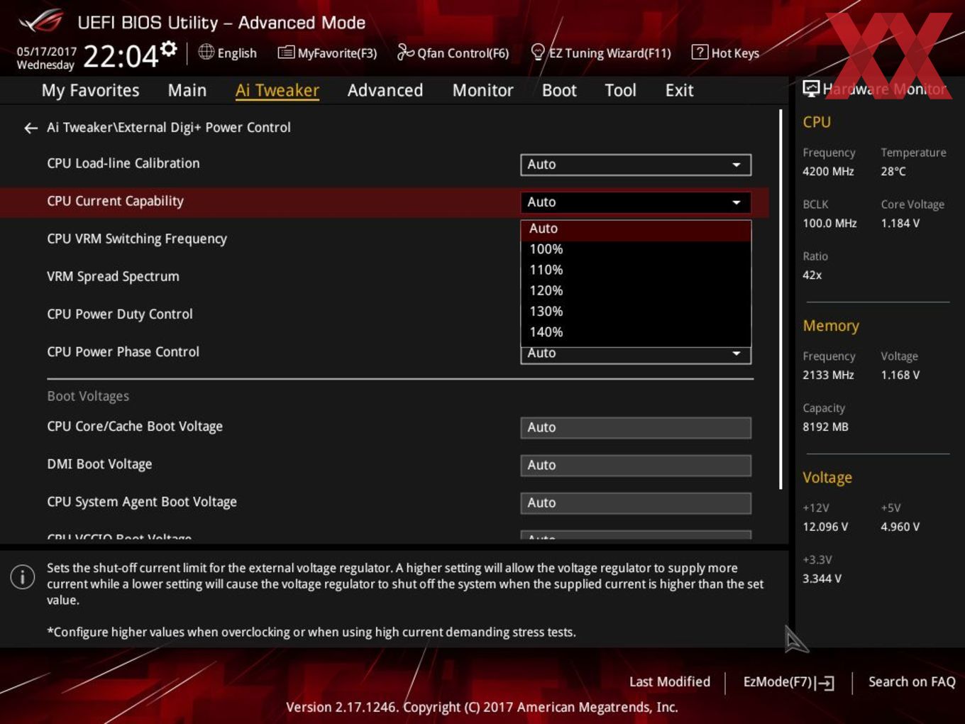Click the 2133 MHz memory frequency value

click(828, 375)
